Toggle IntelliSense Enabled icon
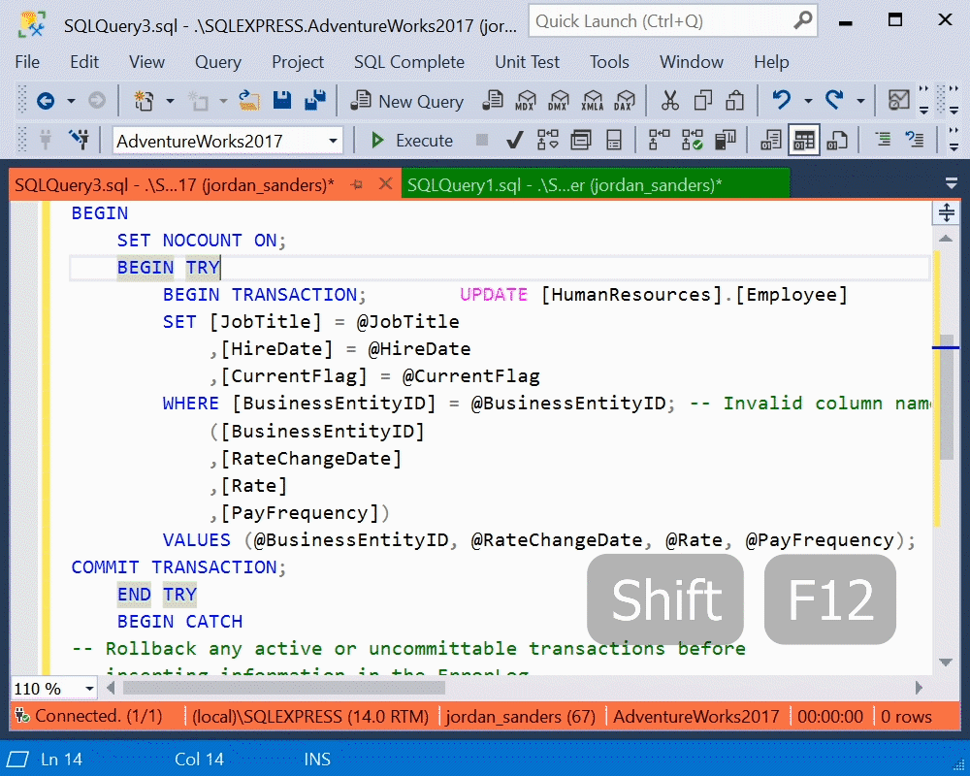Image resolution: width=970 pixels, height=776 pixels. coord(614,141)
